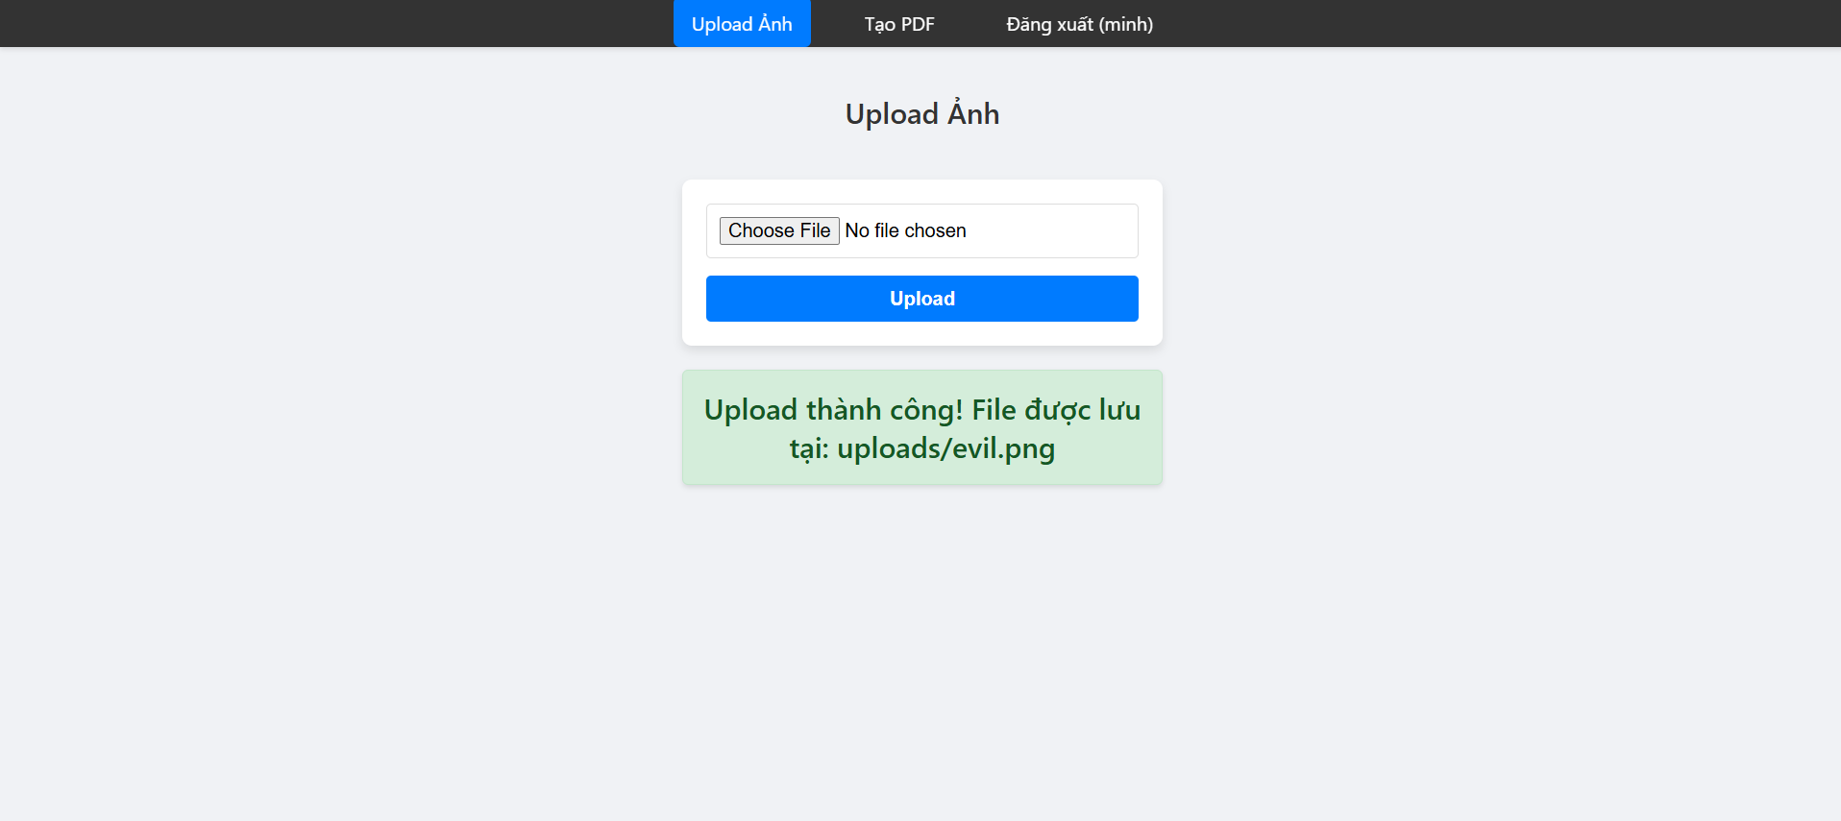1841x821 pixels.
Task: Click the white upload form card
Action: click(x=921, y=262)
